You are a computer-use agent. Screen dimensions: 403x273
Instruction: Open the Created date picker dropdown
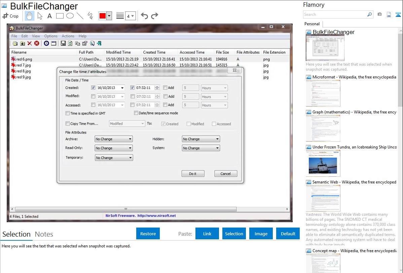tap(122, 88)
